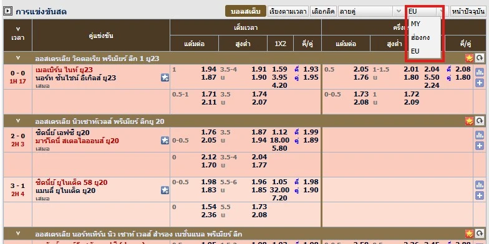Screen dimensions: 489x244
Task: Open the ลายคู่ view dropdown
Action: pos(370,11)
